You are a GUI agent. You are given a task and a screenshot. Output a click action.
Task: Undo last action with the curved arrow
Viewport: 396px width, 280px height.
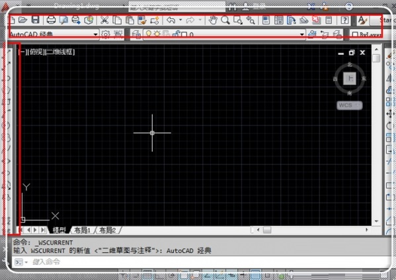[x=171, y=20]
